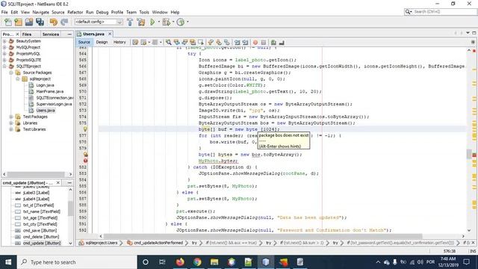Select MainFrame.java in the project tree
This screenshot has width=478, height=269.
[x=50, y=91]
